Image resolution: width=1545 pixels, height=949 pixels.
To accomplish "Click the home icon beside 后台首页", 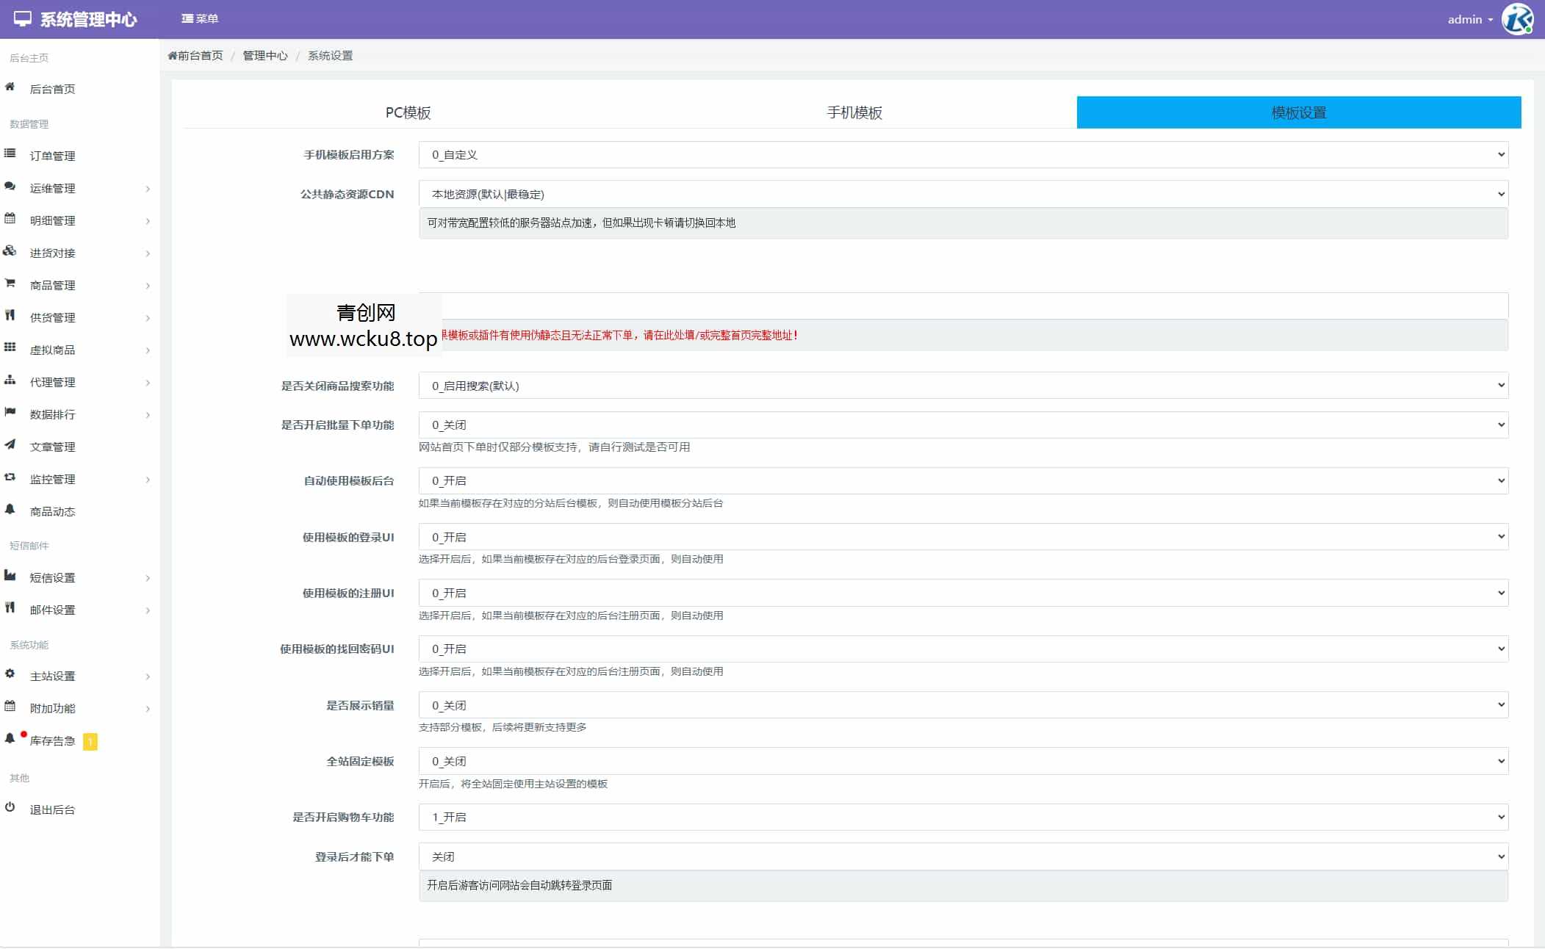I will [10, 87].
